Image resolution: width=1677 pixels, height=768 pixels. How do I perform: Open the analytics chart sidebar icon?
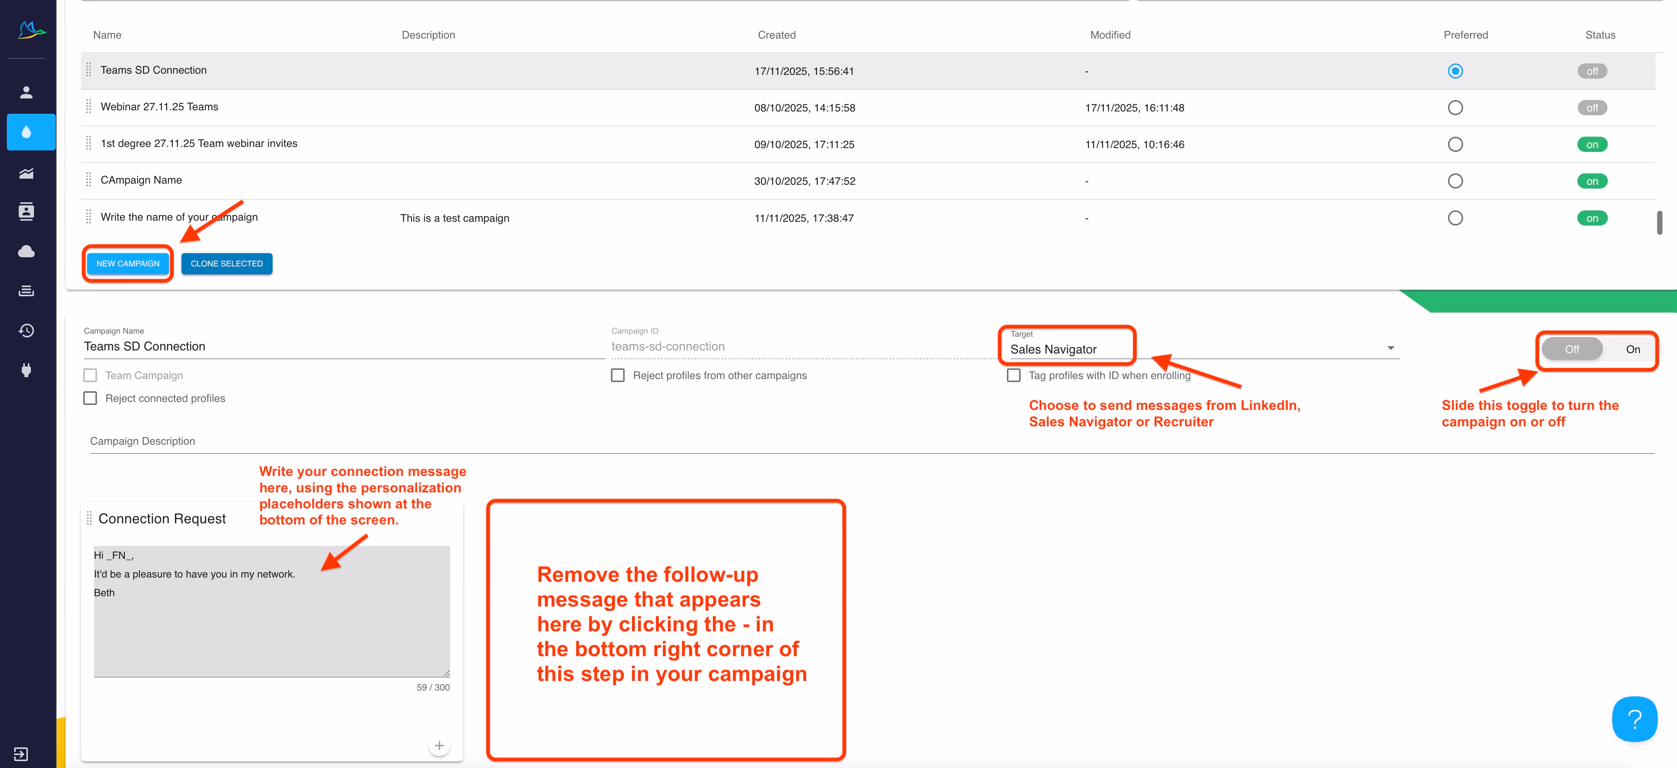[x=26, y=173]
